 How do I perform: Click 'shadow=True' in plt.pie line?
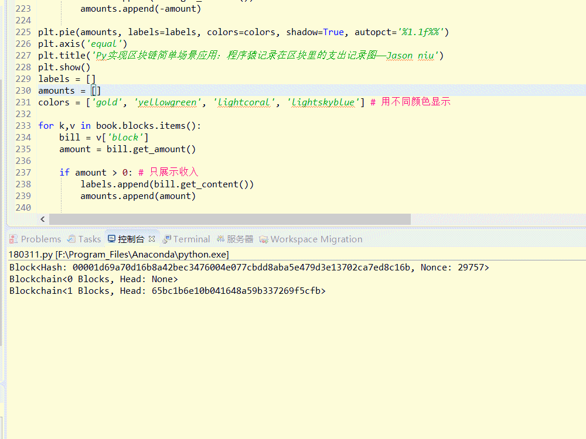coord(315,32)
